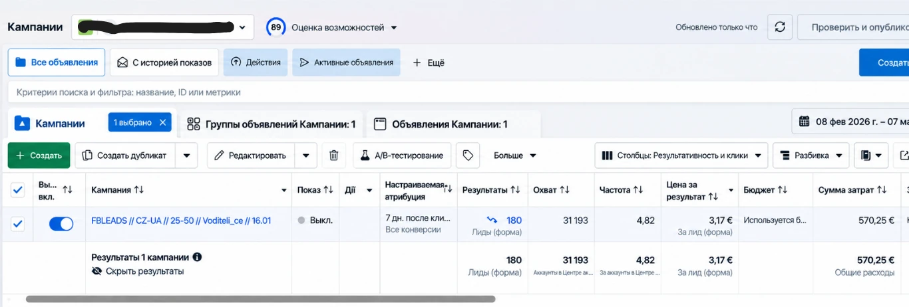Select the Действия filter
Screen dimensions: 909x307
[256, 62]
